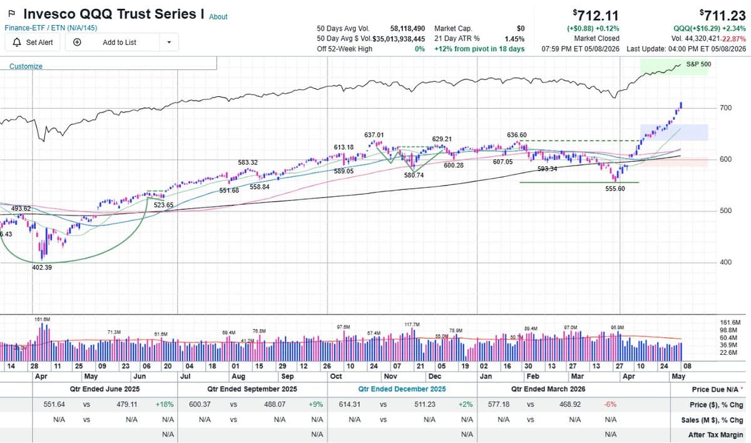This screenshot has height=443, width=751.
Task: Click the 580.74 low price marker
Action: [413, 176]
